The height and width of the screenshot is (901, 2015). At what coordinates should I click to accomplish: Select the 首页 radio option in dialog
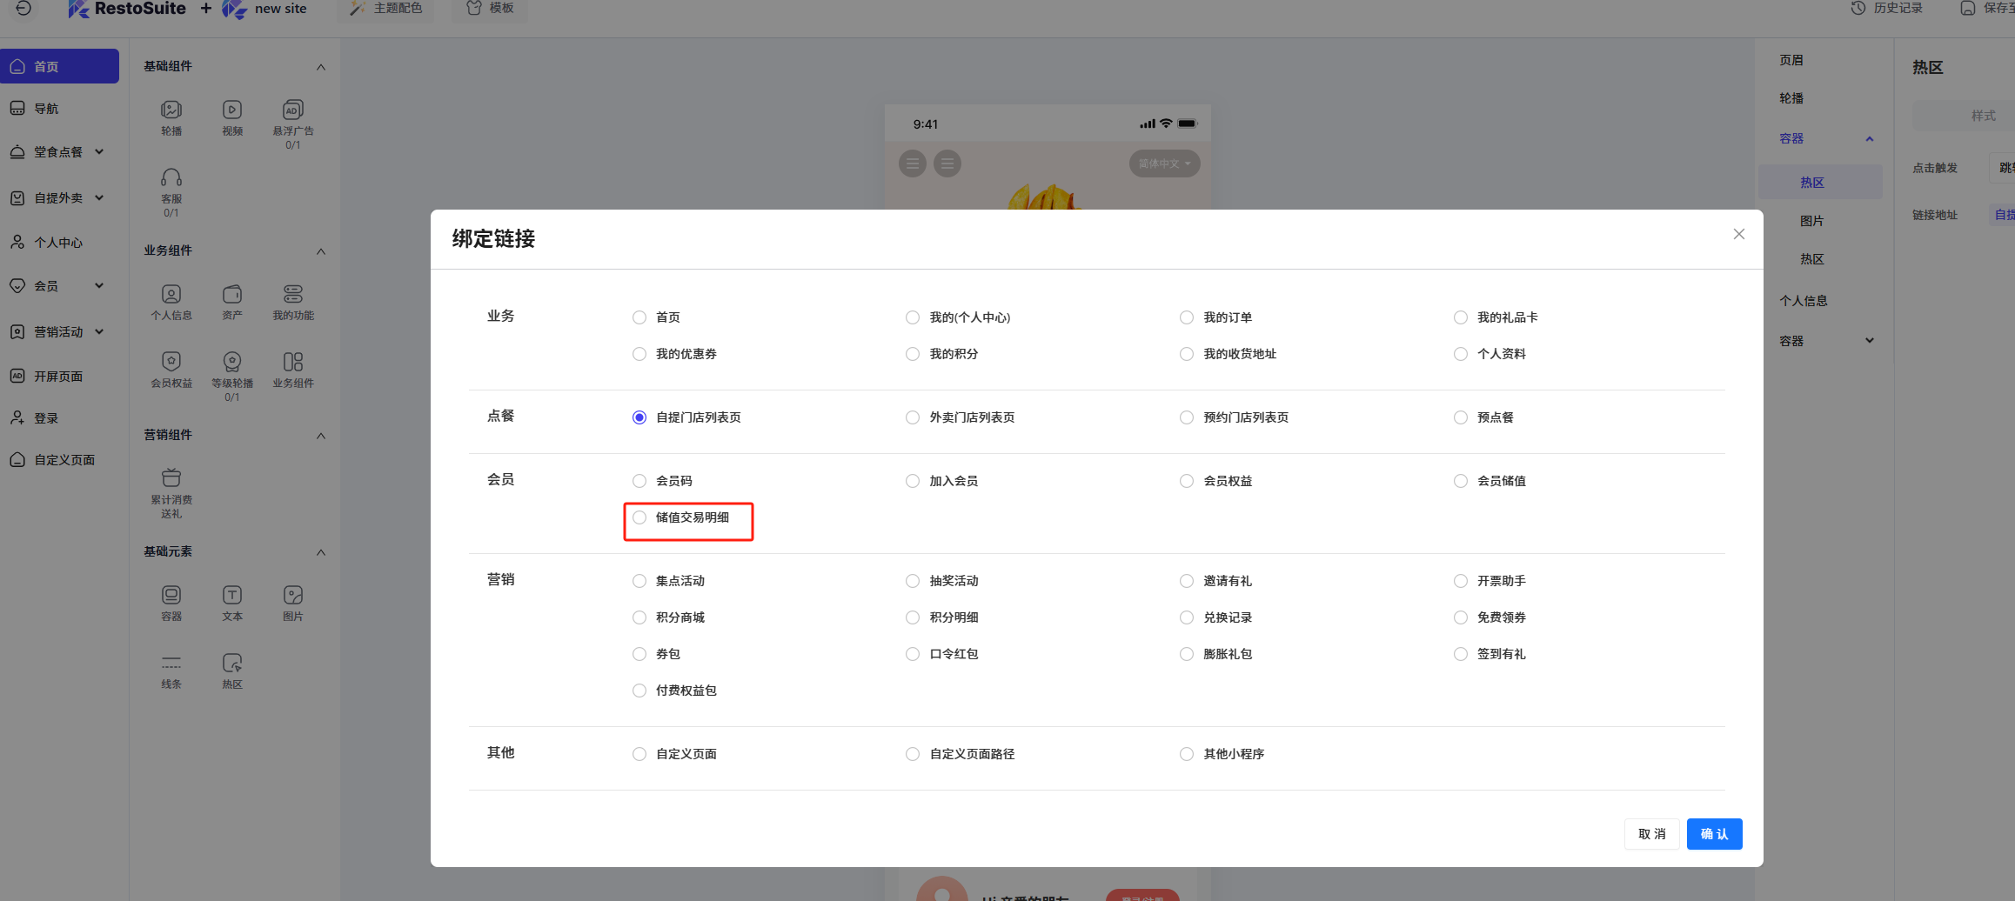point(639,317)
